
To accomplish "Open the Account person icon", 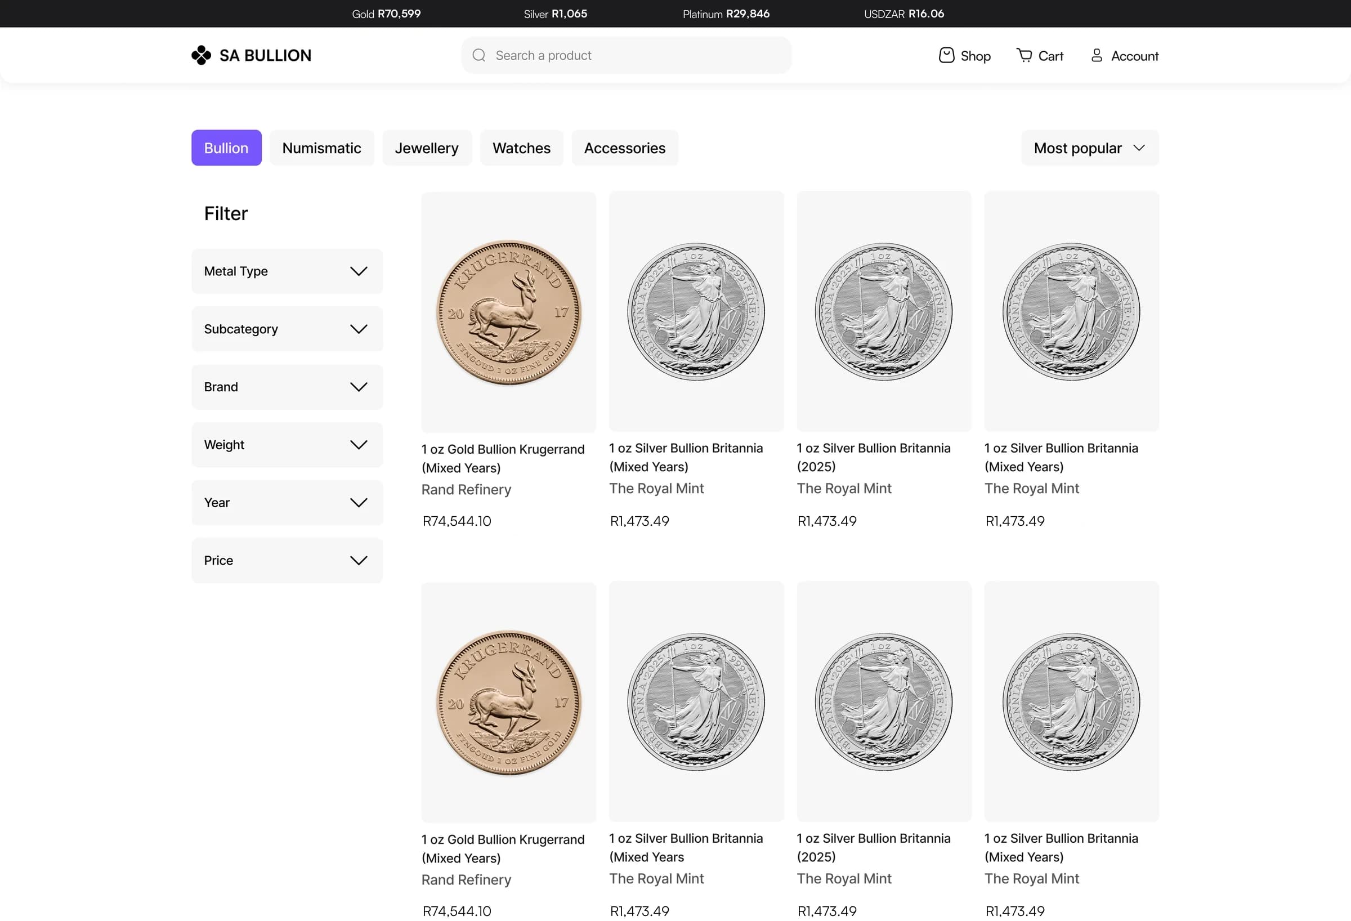I will click(1097, 55).
